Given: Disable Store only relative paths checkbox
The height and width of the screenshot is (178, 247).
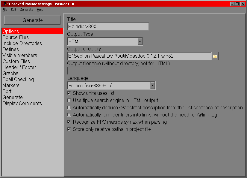Looking at the screenshot, I should (x=69, y=129).
